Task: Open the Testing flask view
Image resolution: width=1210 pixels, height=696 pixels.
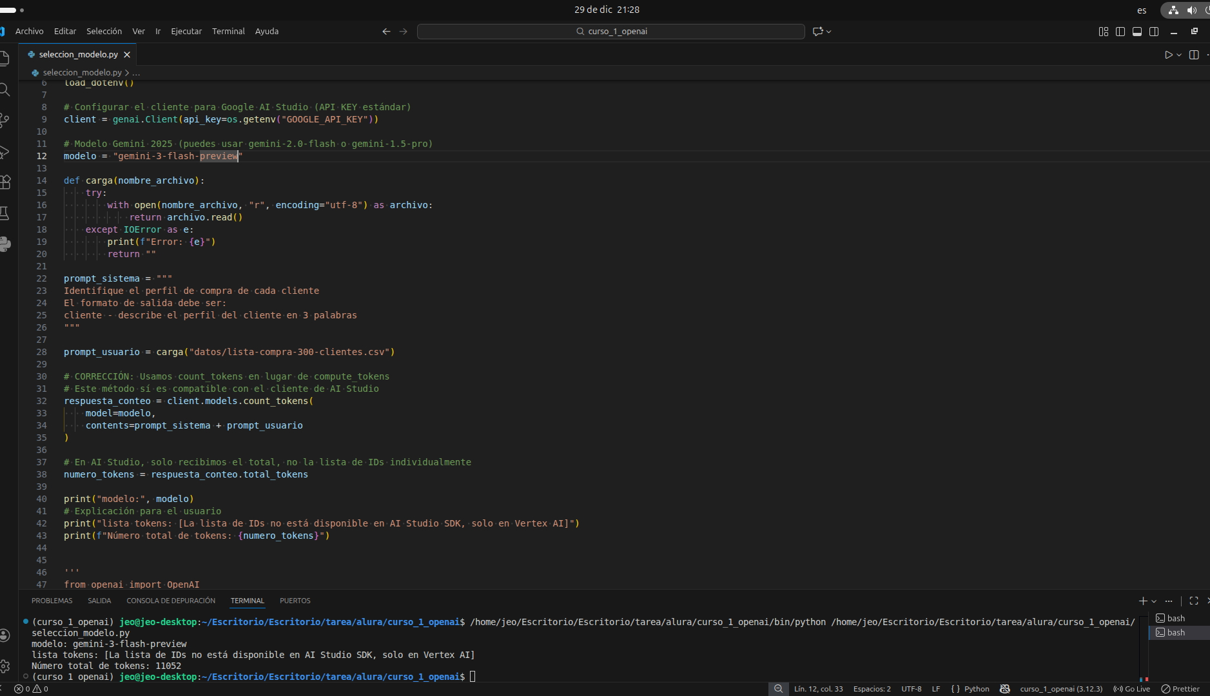Action: 5,213
